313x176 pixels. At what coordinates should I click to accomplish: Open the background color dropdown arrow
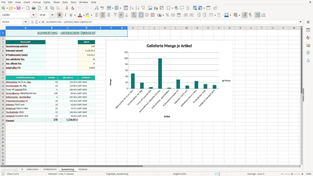coord(91,15)
